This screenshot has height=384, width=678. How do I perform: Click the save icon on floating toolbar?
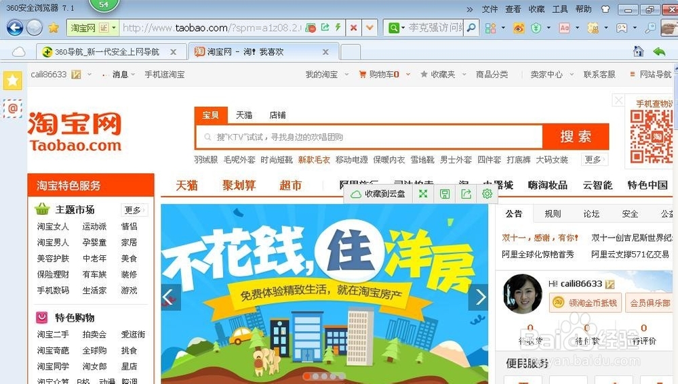point(445,194)
